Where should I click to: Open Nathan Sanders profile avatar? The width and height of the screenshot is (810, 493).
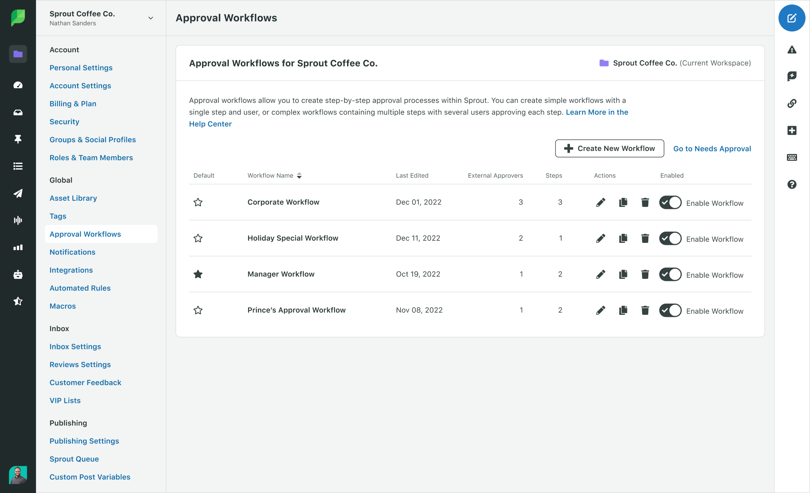(x=18, y=475)
